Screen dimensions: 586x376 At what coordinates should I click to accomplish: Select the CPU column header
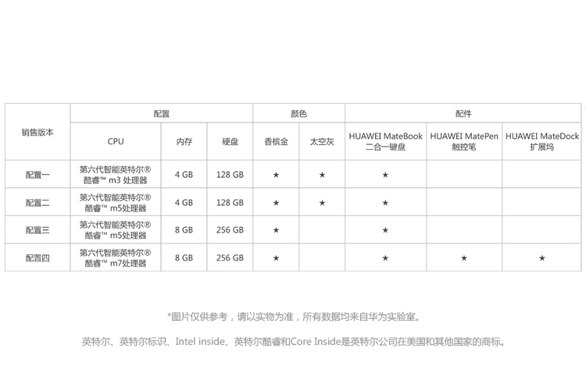point(116,141)
